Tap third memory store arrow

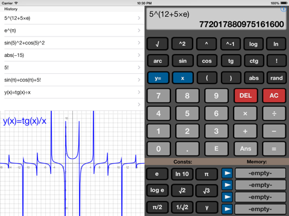[x=227, y=197]
